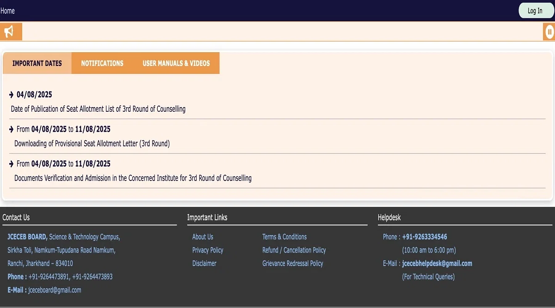
Task: Click helpdesk phone number +91-9263334546
Action: pyautogui.click(x=425, y=237)
